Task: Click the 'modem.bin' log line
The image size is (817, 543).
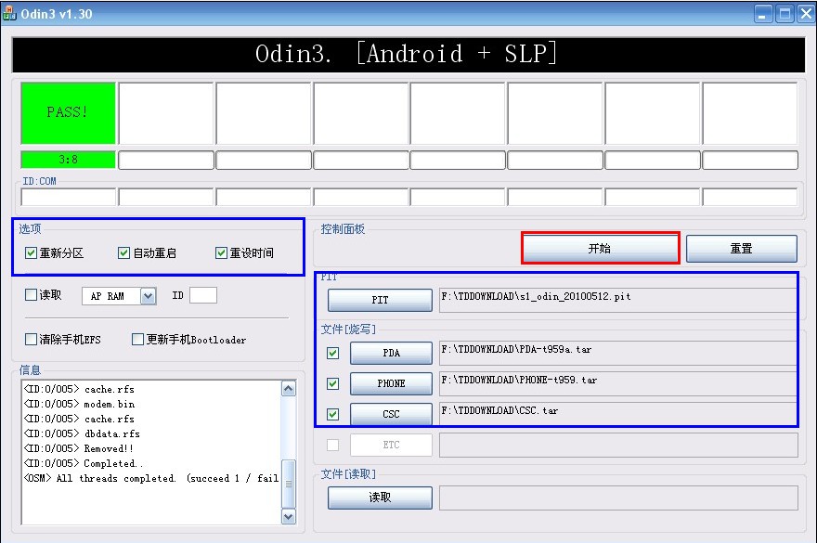Action: [79, 404]
